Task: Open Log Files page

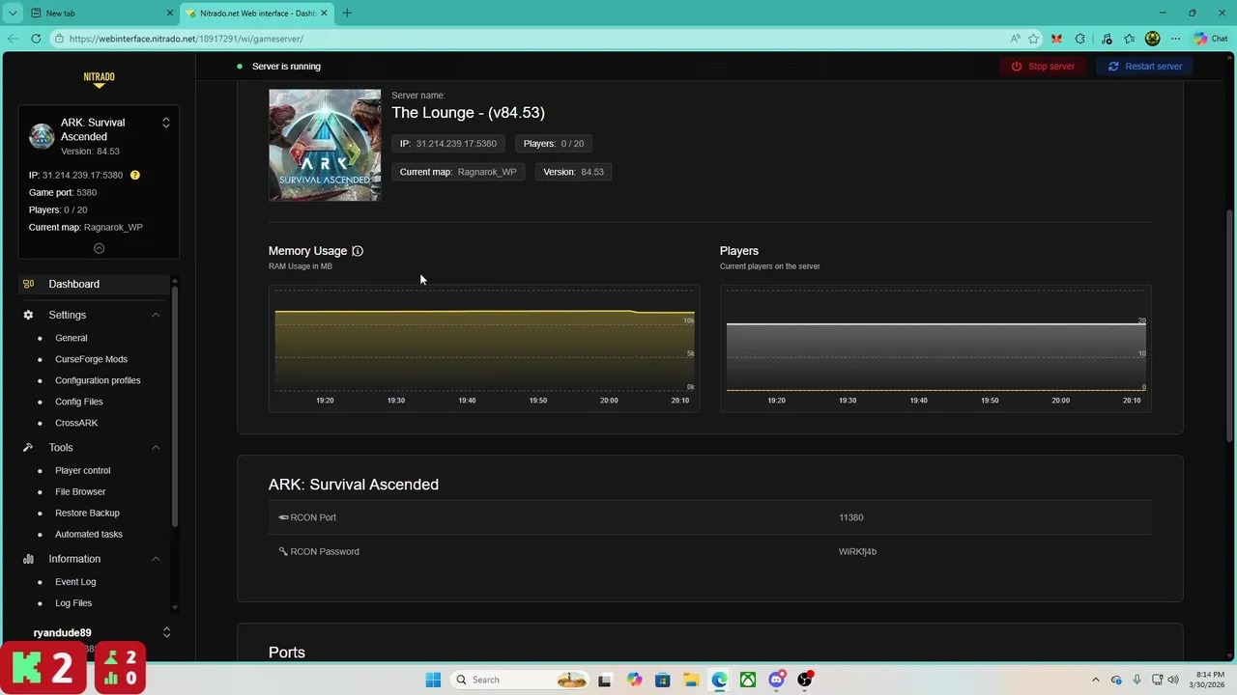Action: point(73,603)
